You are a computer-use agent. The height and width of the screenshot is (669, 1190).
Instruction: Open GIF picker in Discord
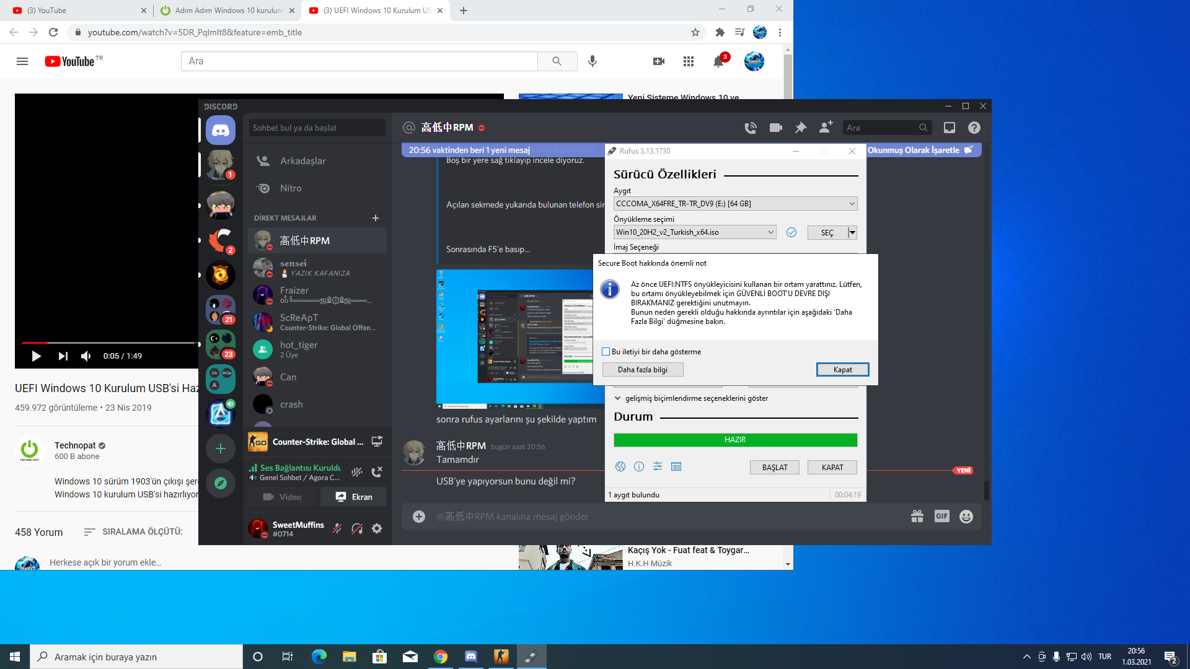click(942, 516)
